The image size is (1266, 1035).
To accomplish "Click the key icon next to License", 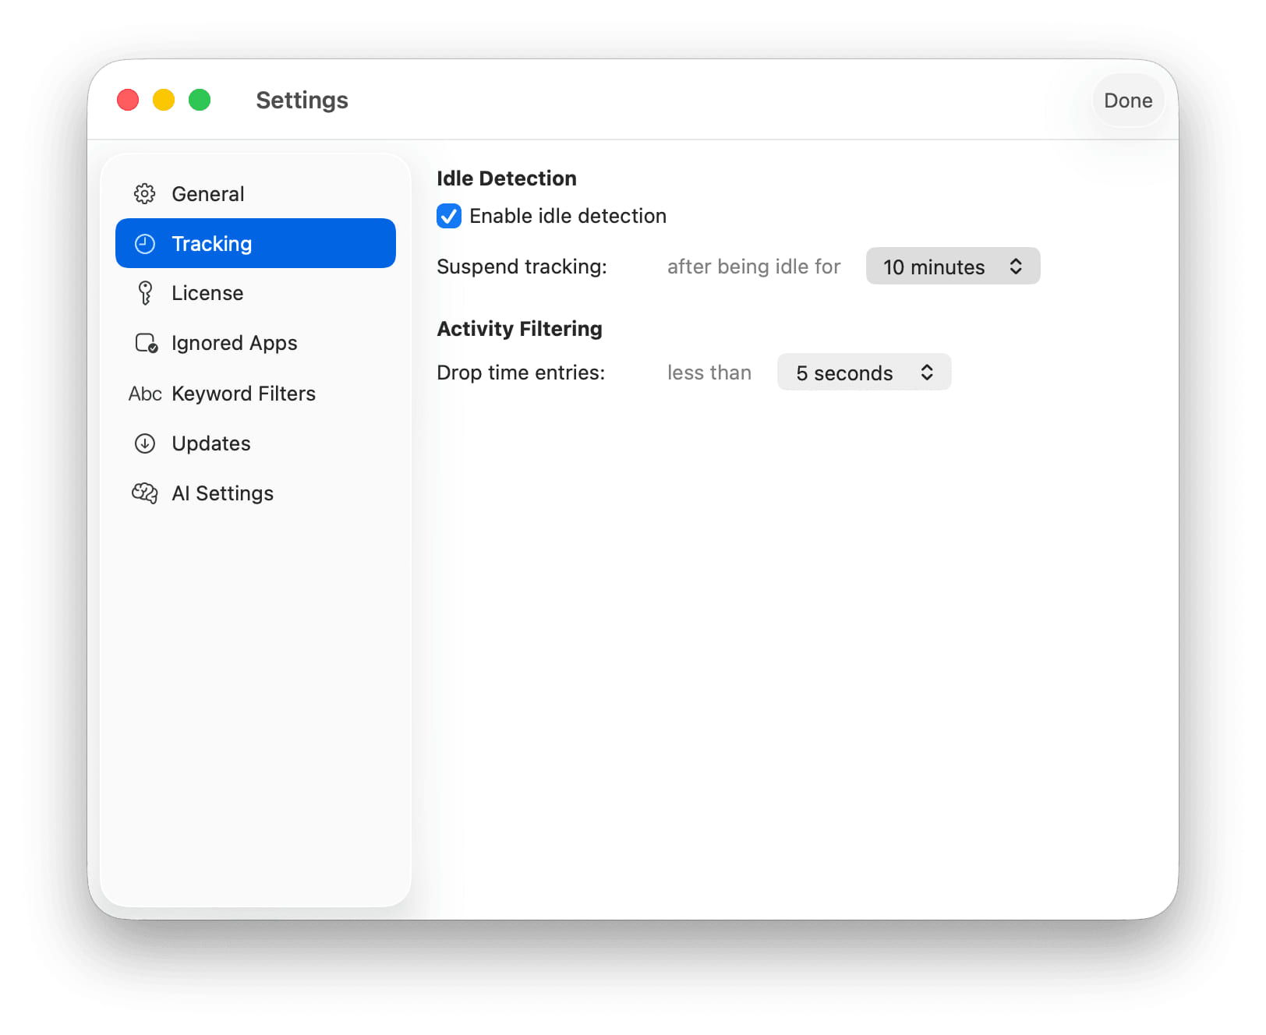I will [145, 293].
